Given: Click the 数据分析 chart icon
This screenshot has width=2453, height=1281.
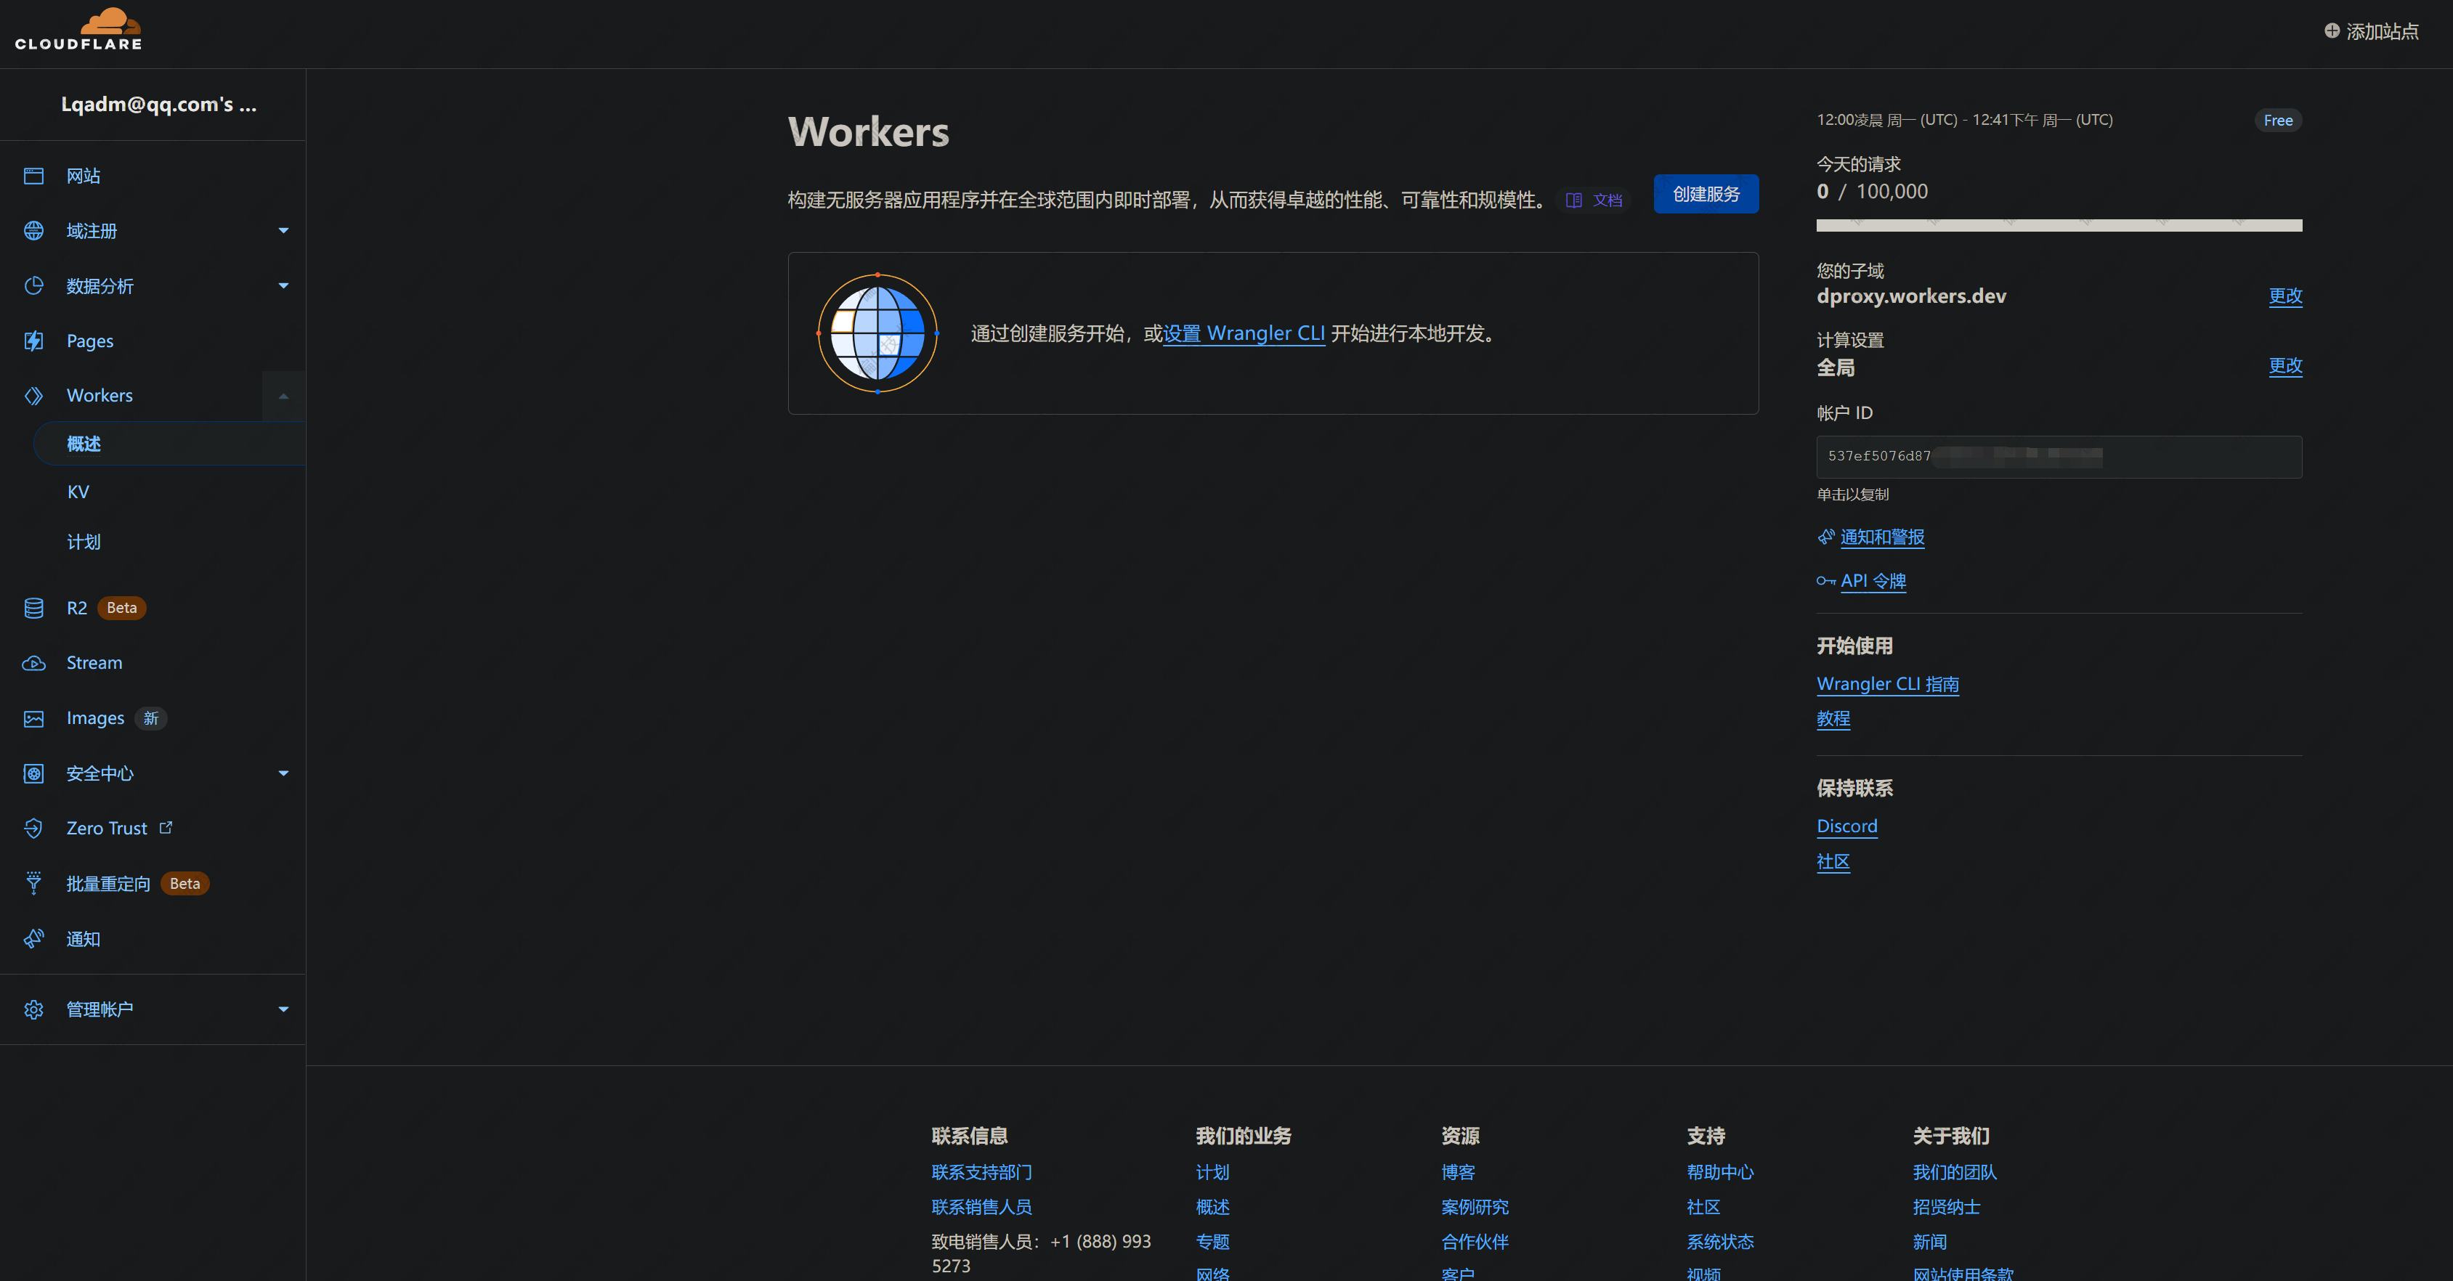Looking at the screenshot, I should tap(33, 285).
